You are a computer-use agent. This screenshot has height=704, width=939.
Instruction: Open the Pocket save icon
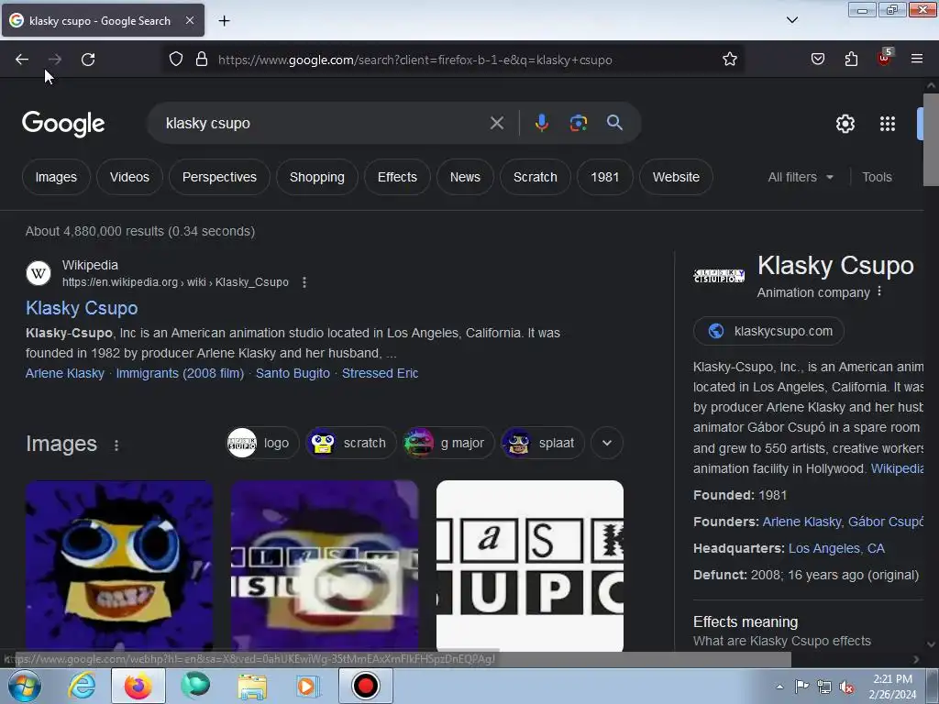(x=818, y=60)
